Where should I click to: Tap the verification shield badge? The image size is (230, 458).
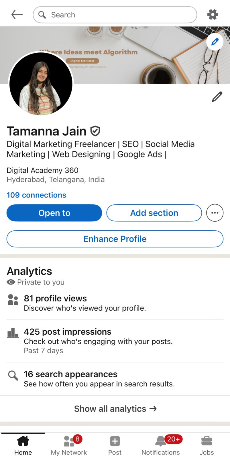point(95,131)
